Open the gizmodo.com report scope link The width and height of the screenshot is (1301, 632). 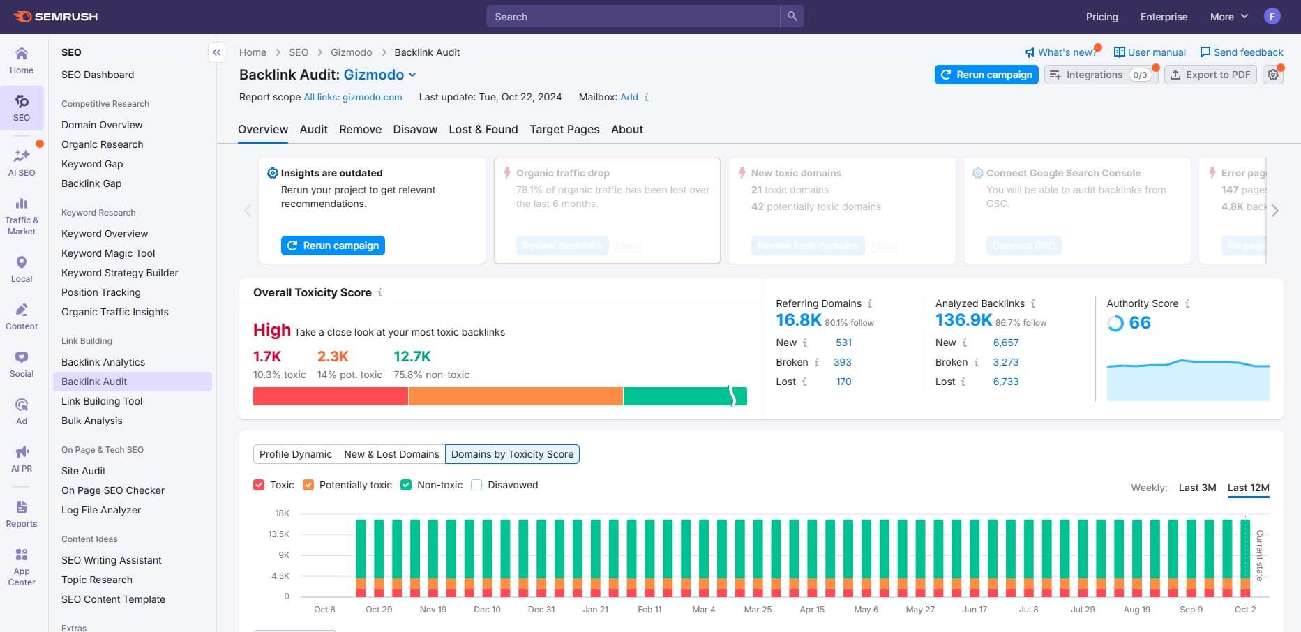tap(353, 97)
